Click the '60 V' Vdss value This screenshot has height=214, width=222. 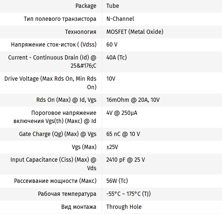click(x=112, y=45)
